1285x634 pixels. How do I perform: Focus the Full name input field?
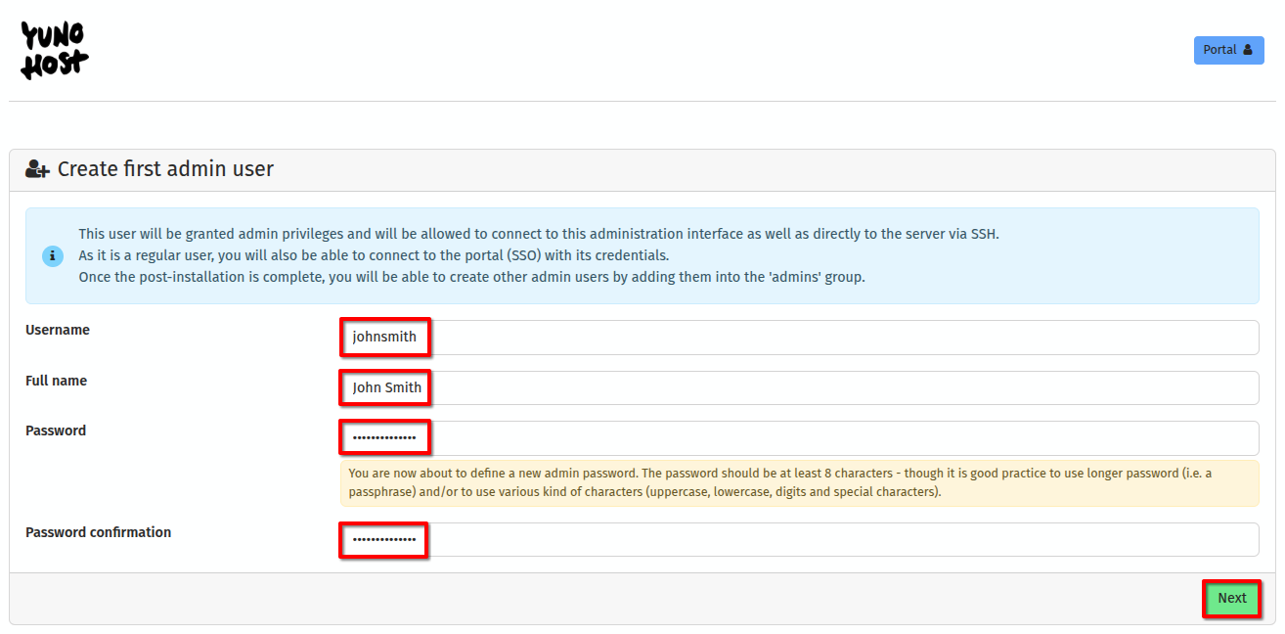point(799,387)
